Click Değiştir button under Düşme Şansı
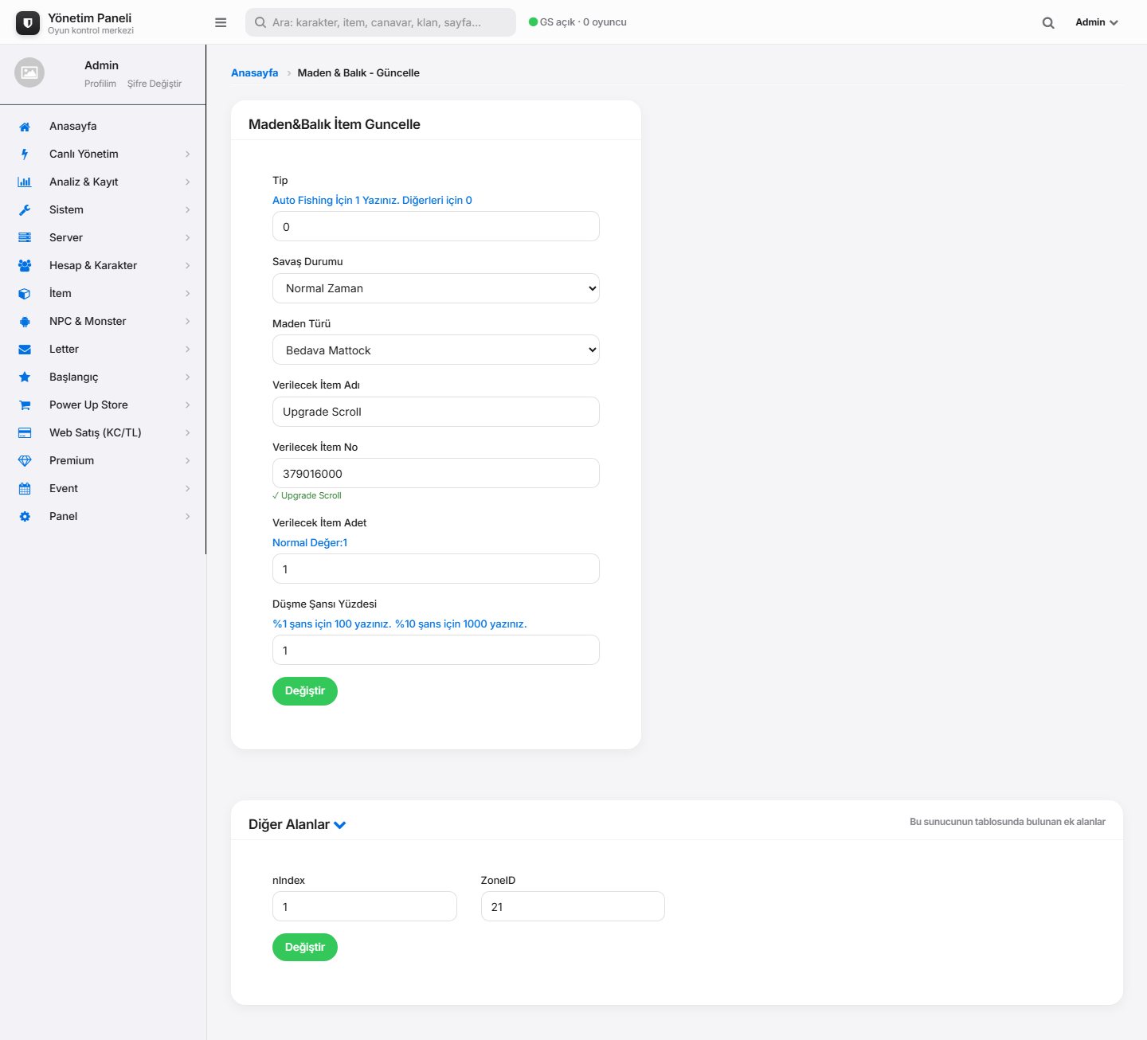The width and height of the screenshot is (1147, 1040). (x=305, y=691)
